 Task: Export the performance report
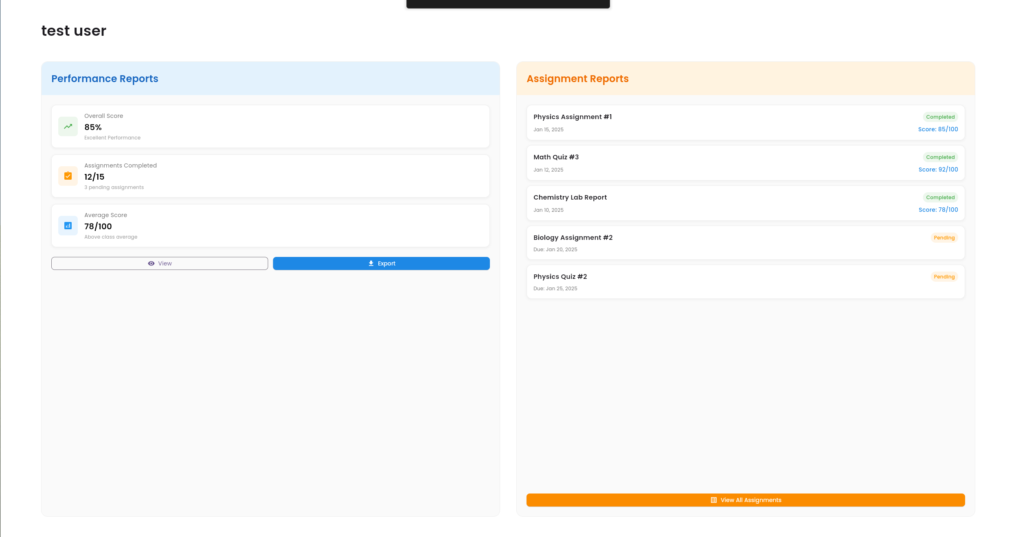[381, 263]
